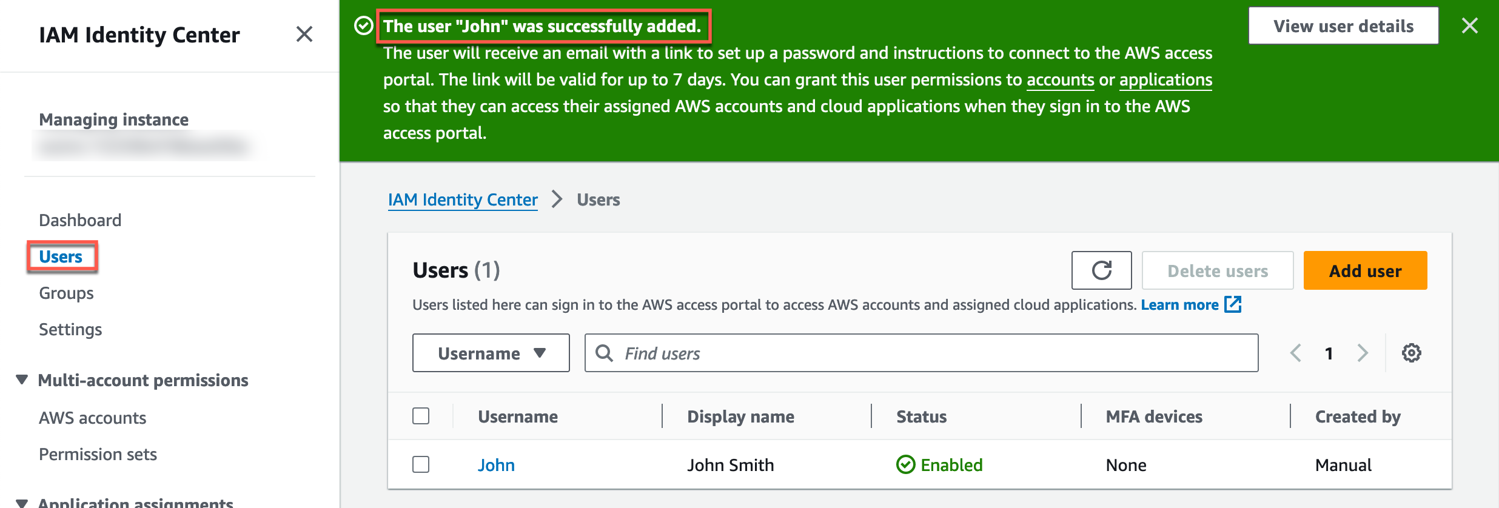Sort by Username column header
1499x508 pixels.
click(518, 416)
